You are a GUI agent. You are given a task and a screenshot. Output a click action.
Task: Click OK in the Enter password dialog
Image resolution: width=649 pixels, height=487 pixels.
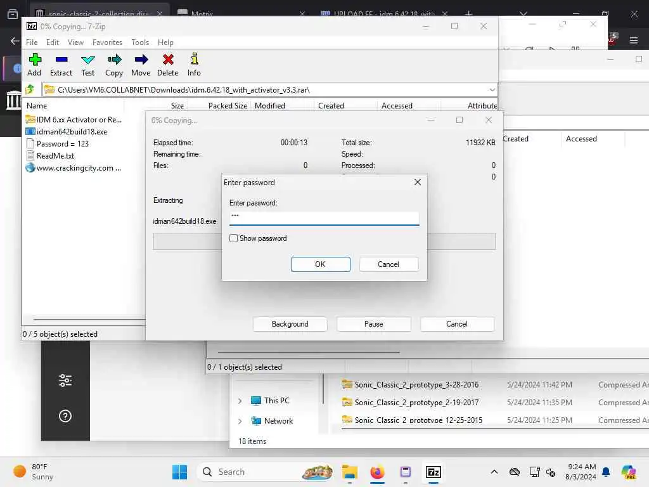point(320,264)
